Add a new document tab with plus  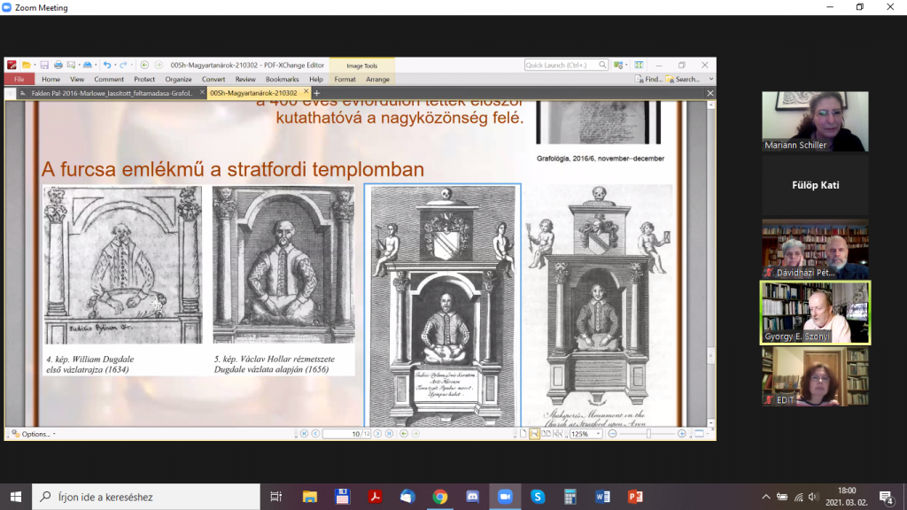(317, 93)
